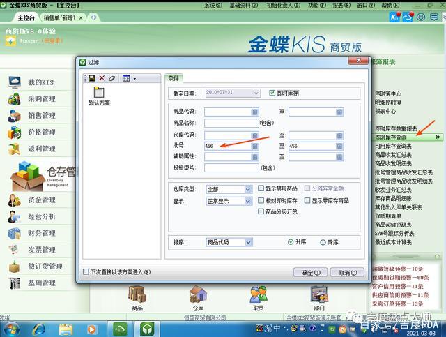Viewport: 446px width, 337px height.
Task: Open the Windows Start button
Action: point(10,329)
